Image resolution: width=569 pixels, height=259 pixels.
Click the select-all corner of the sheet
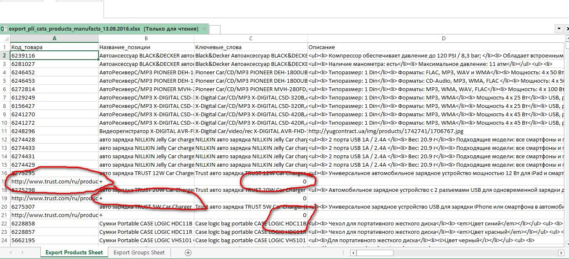point(5,38)
